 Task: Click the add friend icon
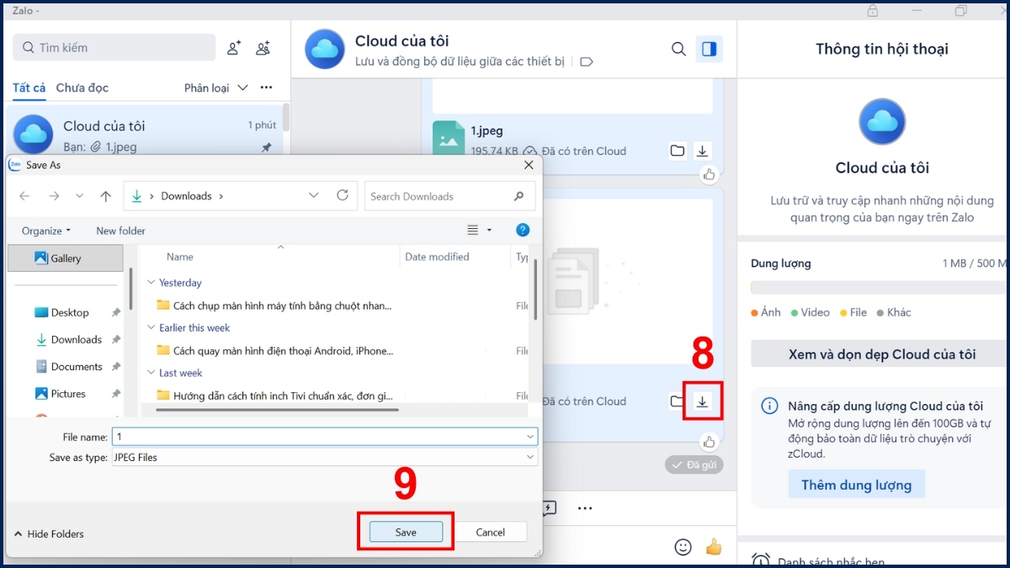[233, 49]
